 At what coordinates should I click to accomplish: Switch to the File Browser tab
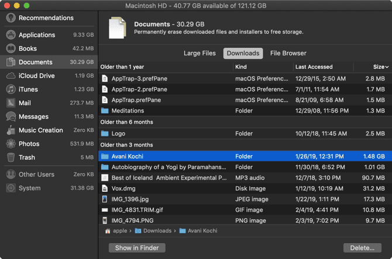288,53
